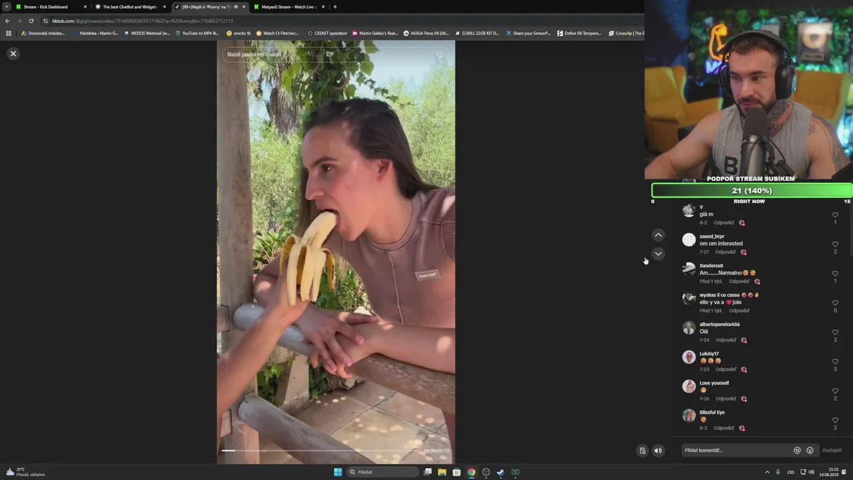
Task: Click the Zveřejnit post button
Action: [832, 450]
